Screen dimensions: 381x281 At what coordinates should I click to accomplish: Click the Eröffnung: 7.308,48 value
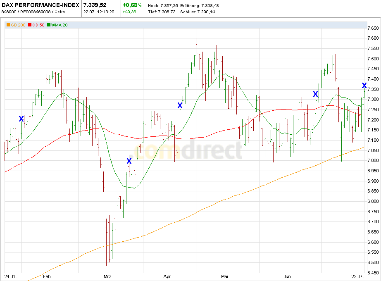(x=200, y=6)
